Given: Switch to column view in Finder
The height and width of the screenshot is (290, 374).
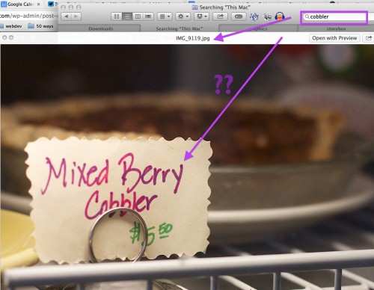Looking at the screenshot, I should (138, 16).
